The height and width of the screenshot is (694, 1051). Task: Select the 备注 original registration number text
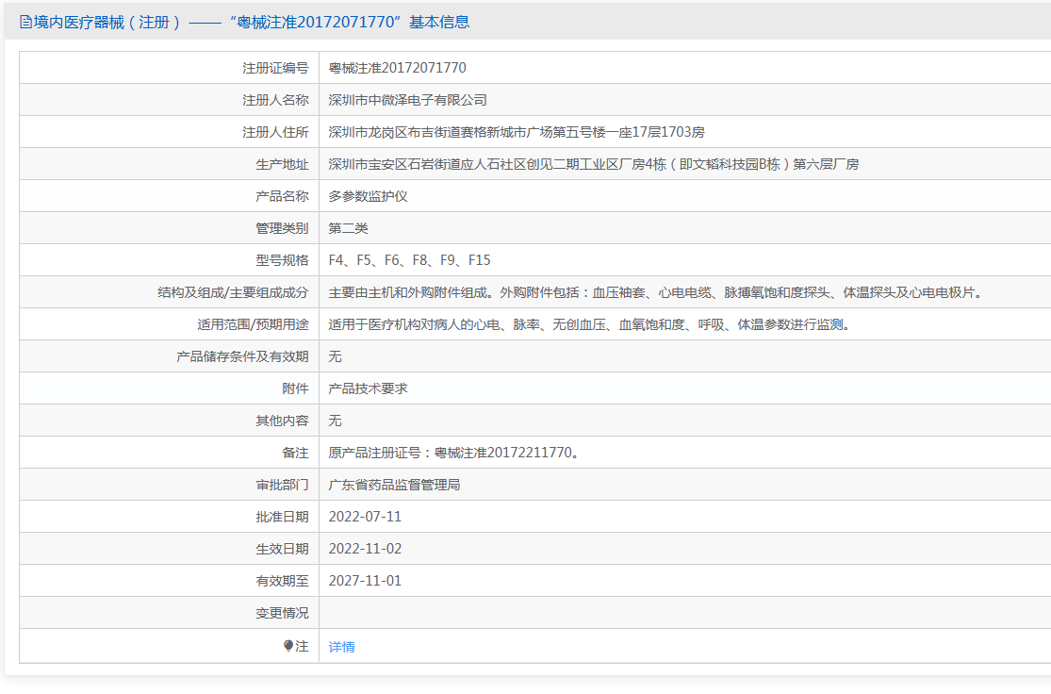[x=453, y=453]
